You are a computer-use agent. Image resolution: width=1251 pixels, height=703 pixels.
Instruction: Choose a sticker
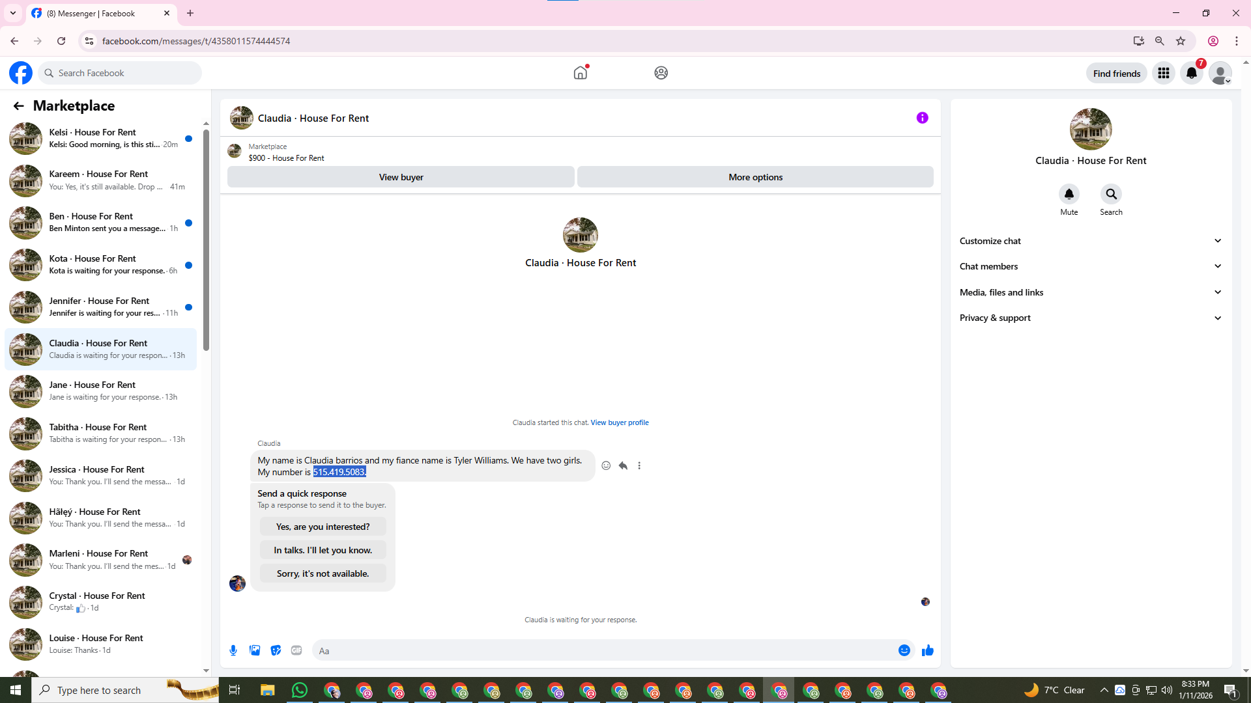click(276, 650)
